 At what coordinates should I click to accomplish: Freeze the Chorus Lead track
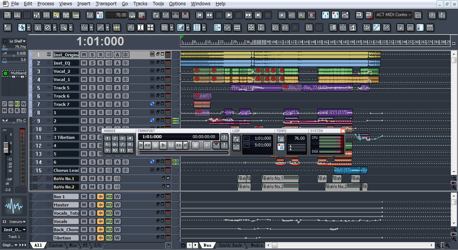(x=126, y=170)
